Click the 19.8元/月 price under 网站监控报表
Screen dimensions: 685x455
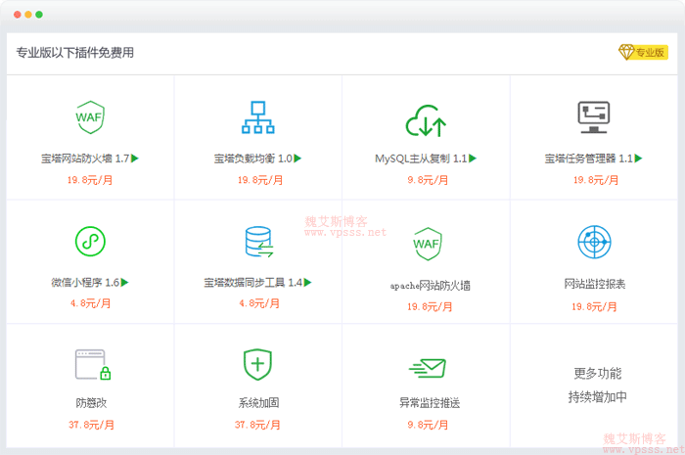[594, 307]
